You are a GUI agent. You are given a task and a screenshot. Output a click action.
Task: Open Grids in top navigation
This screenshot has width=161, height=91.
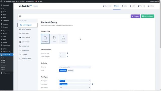coord(116,6)
